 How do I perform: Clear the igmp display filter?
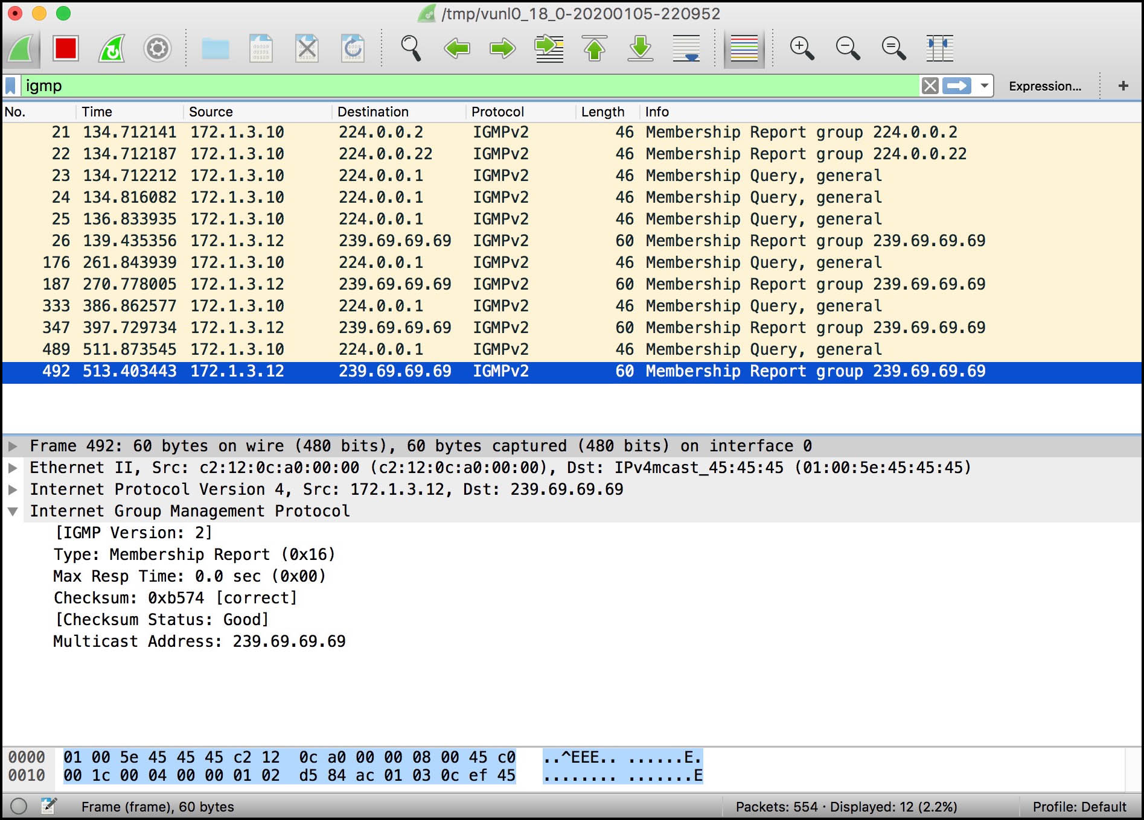tap(930, 86)
